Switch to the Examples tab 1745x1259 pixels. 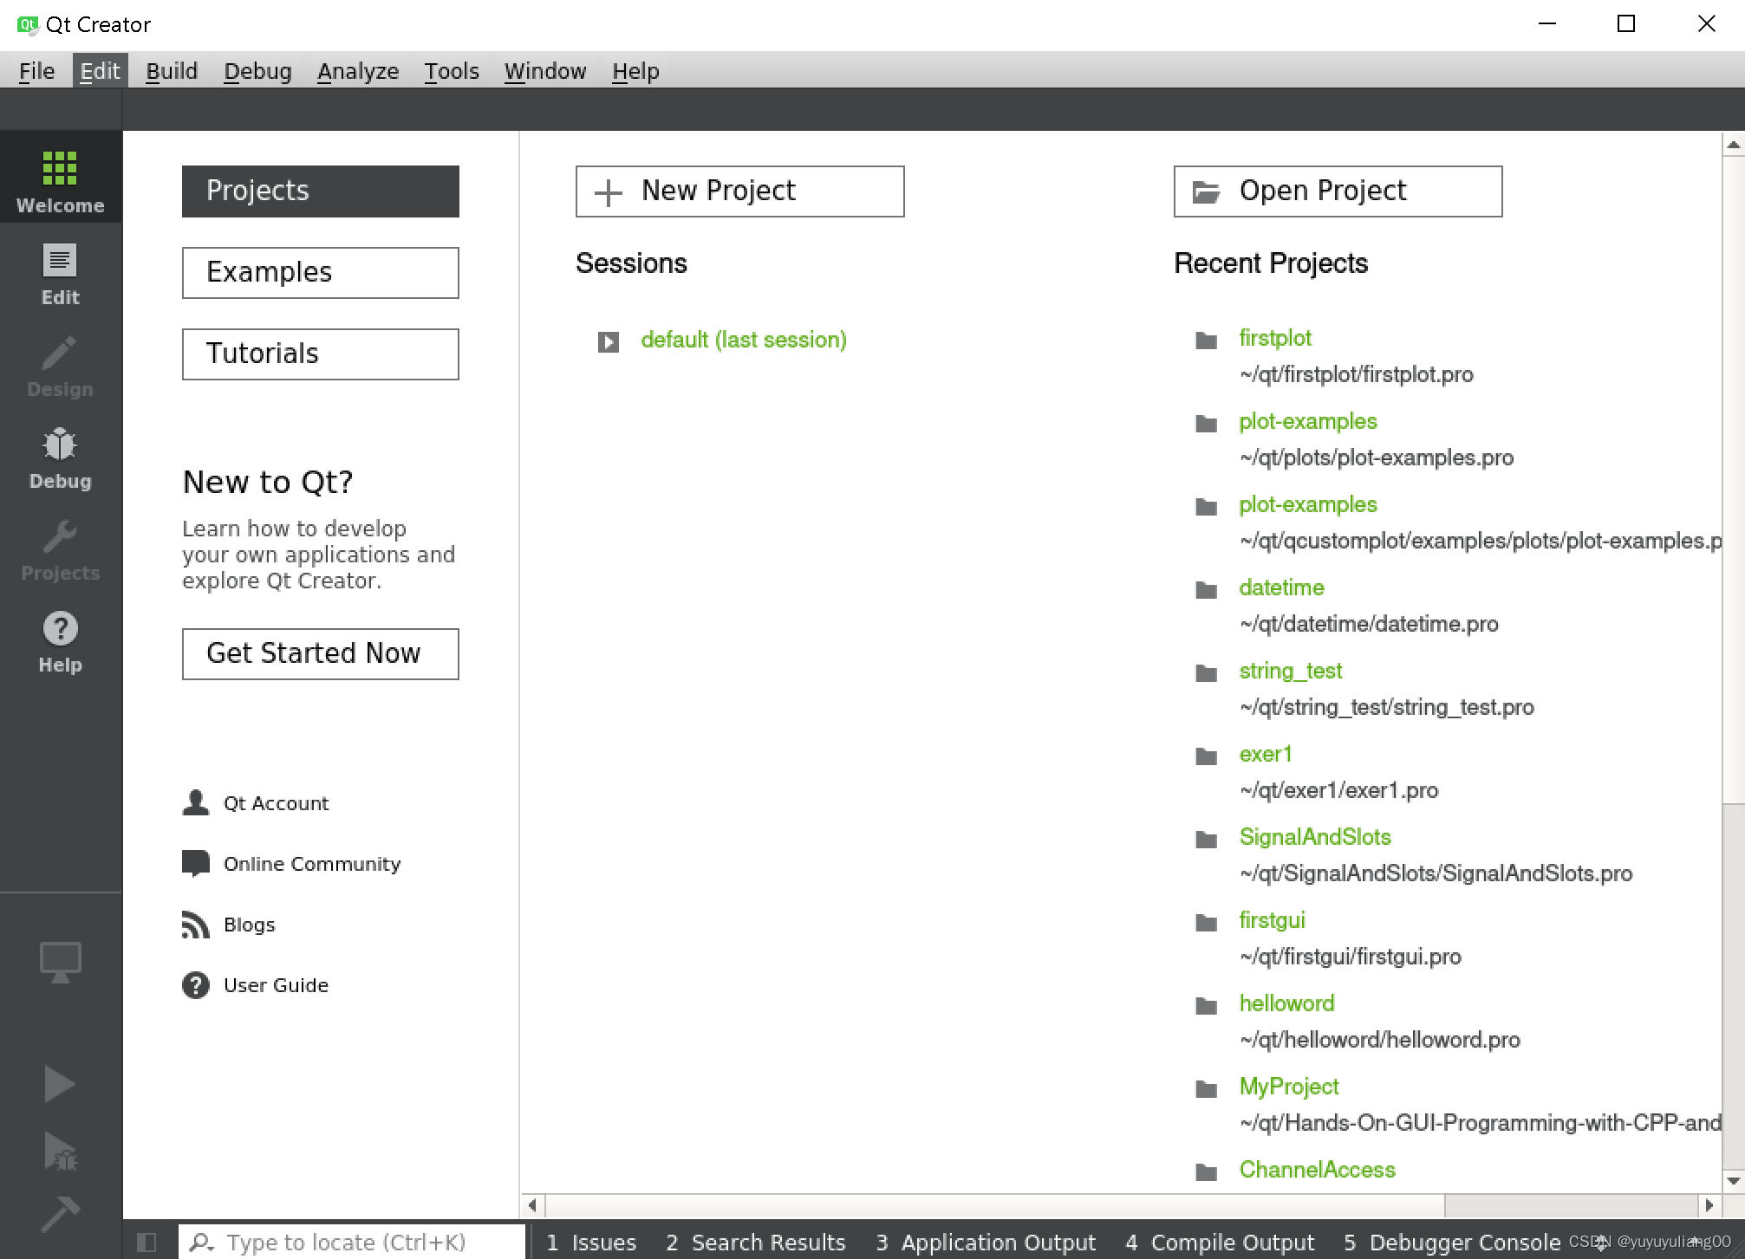[320, 273]
